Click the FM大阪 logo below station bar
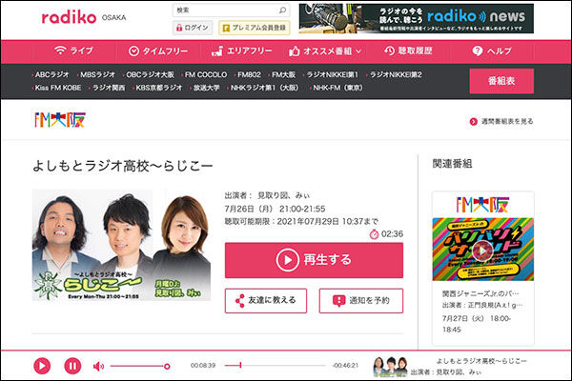The height and width of the screenshot is (381, 572). pyautogui.click(x=60, y=120)
